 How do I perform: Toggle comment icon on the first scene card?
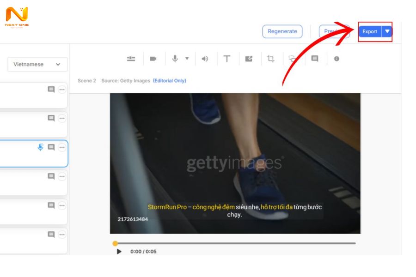coord(51,90)
